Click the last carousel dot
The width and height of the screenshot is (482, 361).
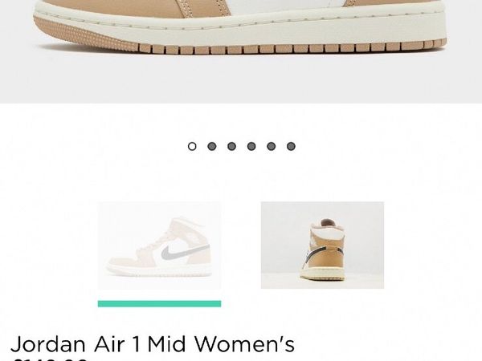291,147
